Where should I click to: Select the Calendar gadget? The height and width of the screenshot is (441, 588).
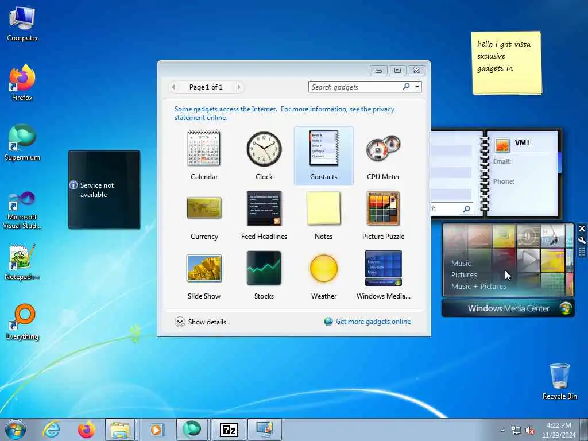[x=204, y=156]
